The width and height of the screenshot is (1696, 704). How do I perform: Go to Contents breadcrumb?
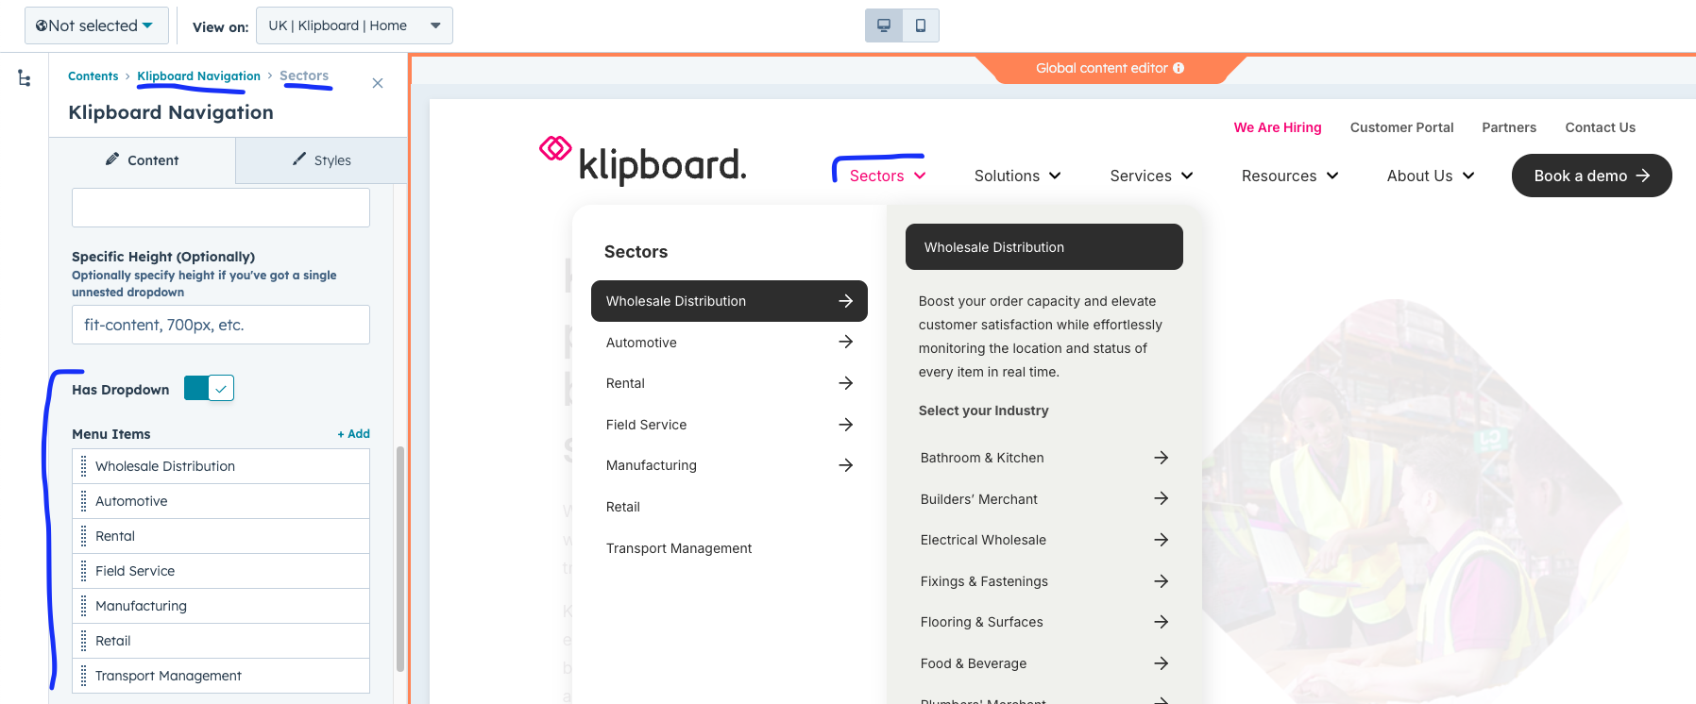point(93,76)
